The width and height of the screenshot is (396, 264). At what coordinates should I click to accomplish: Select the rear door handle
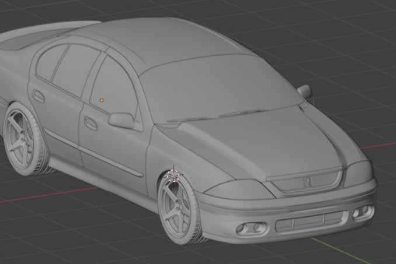(39, 96)
